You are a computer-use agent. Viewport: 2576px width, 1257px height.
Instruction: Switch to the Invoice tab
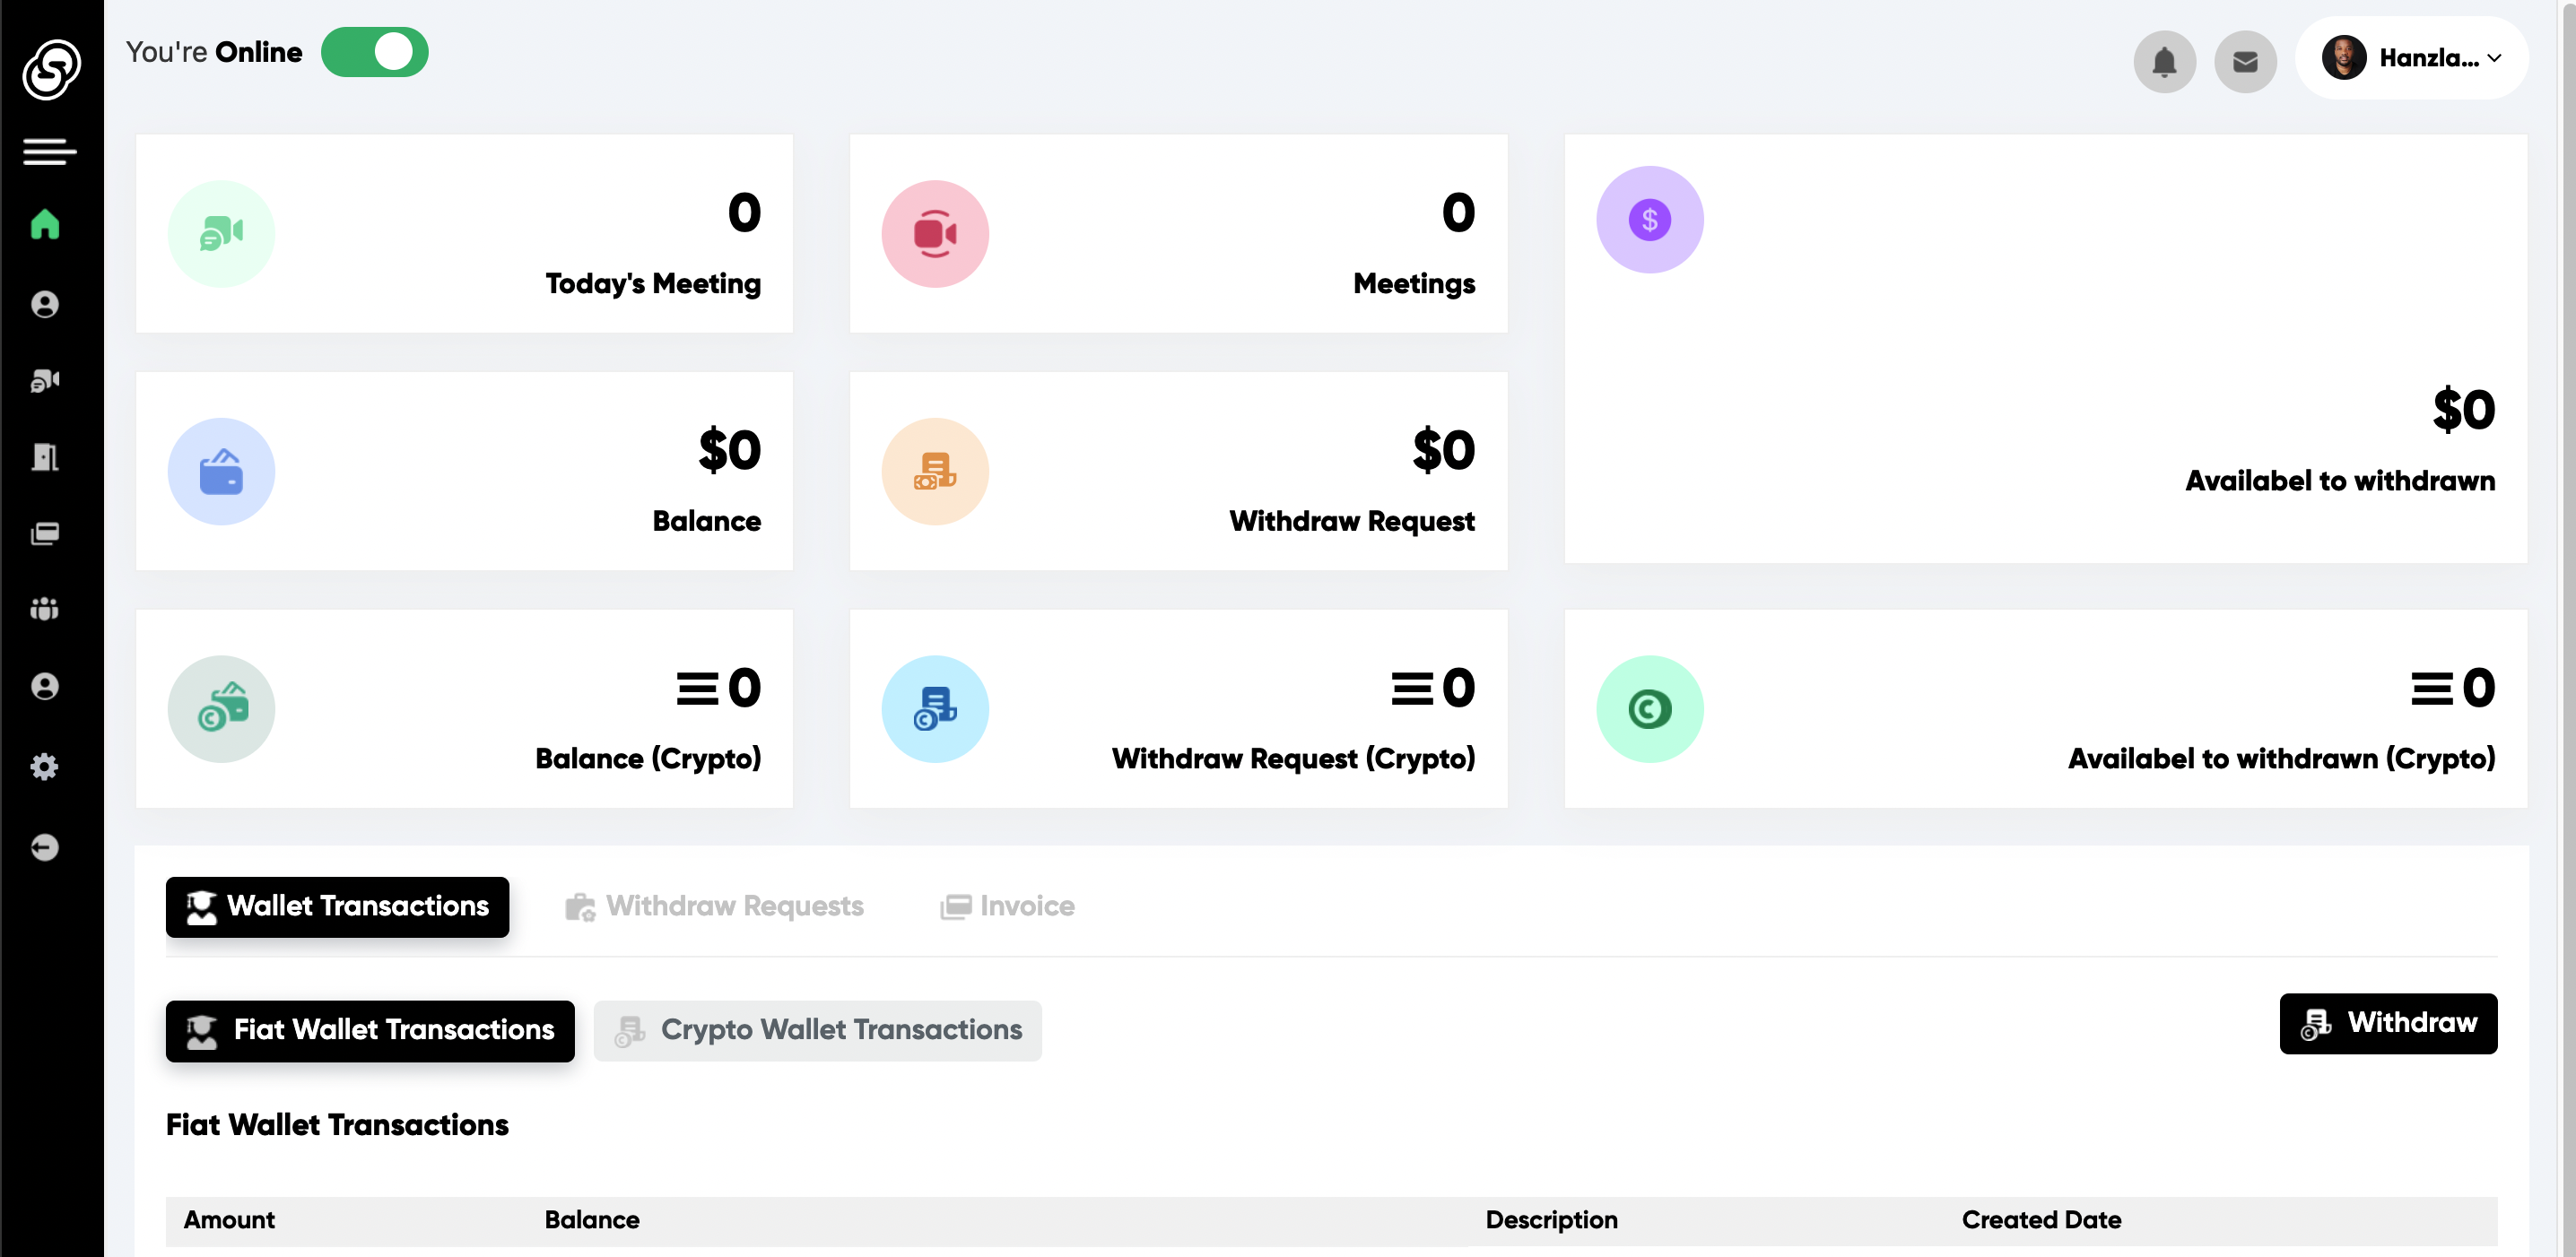click(x=1006, y=906)
